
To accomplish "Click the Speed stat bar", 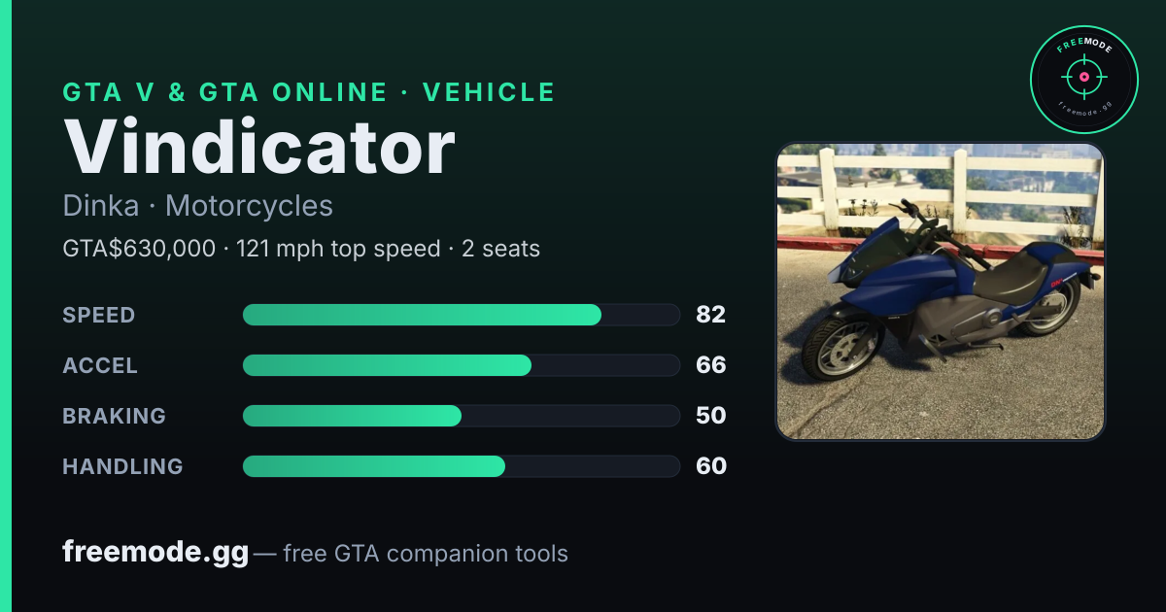I will point(461,315).
